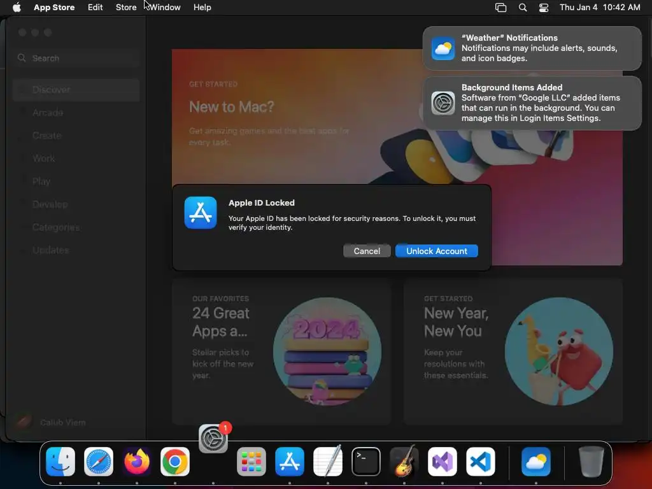This screenshot has height=489, width=652.
Task: Open the Window menu
Action: [165, 8]
